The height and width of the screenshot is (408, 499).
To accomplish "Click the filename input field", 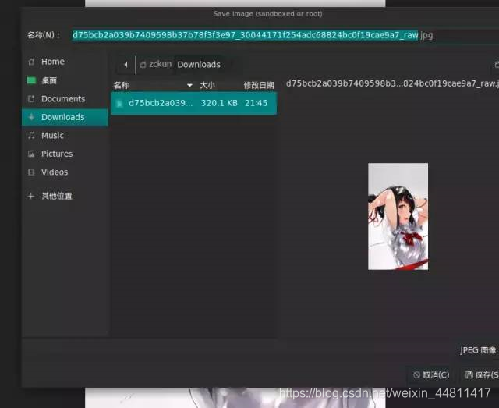I will point(285,35).
